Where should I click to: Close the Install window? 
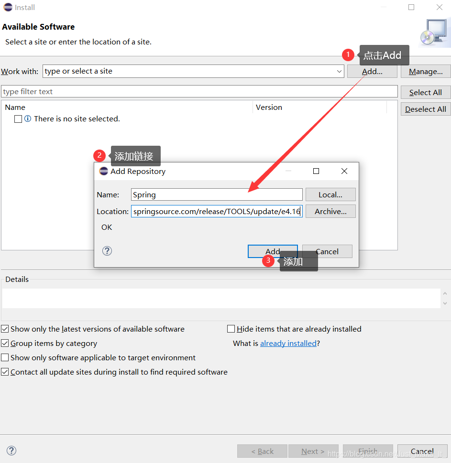[x=440, y=7]
